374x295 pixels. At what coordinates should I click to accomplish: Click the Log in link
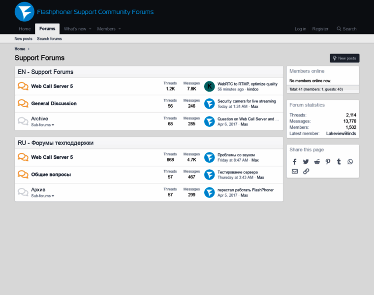pos(300,29)
